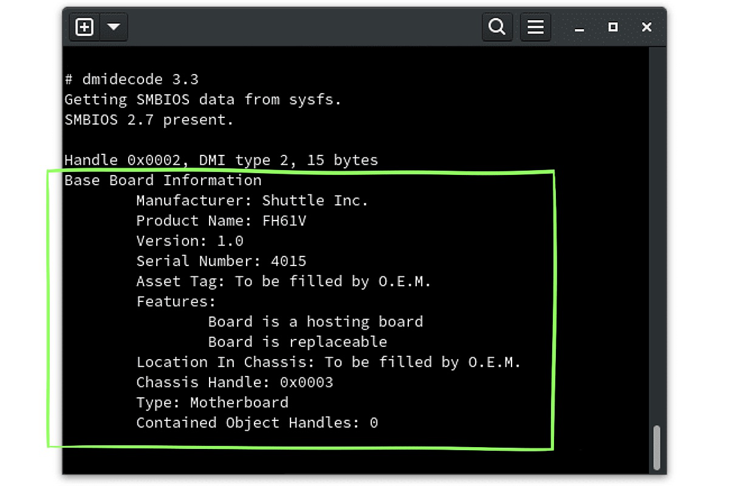Click the vertical scrollbar thumb
Image resolution: width=729 pixels, height=486 pixels.
pos(656,448)
